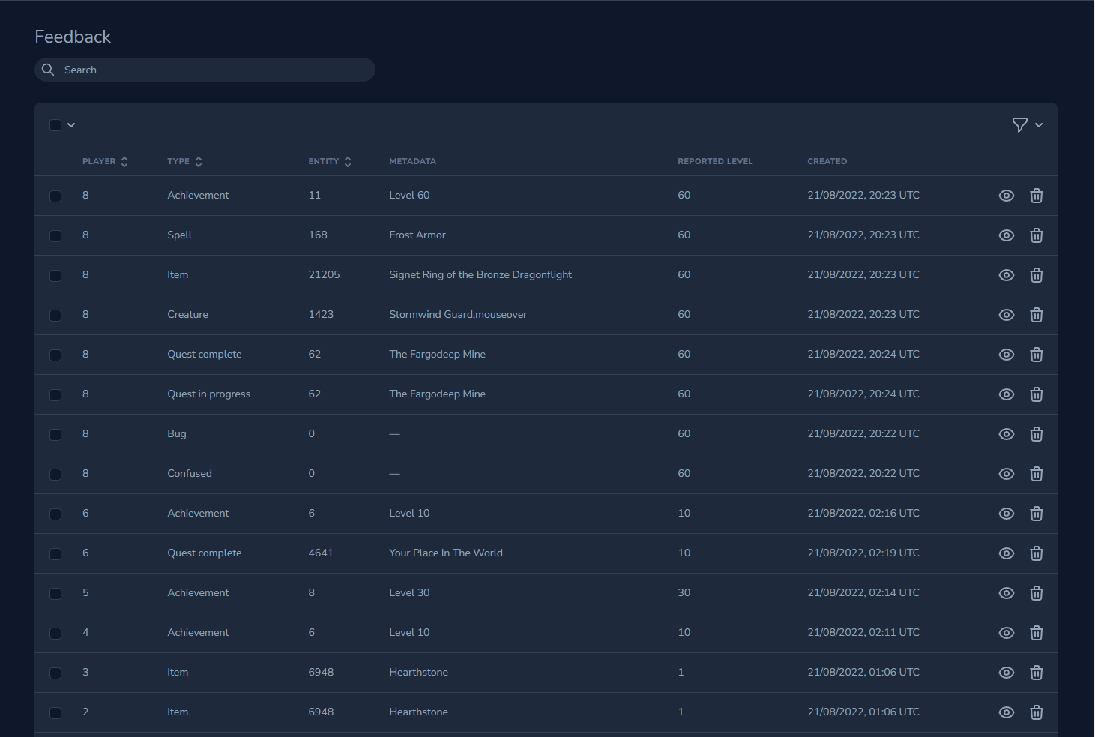View the Your Place In The World entry
This screenshot has width=1095, height=737.
tap(1006, 553)
